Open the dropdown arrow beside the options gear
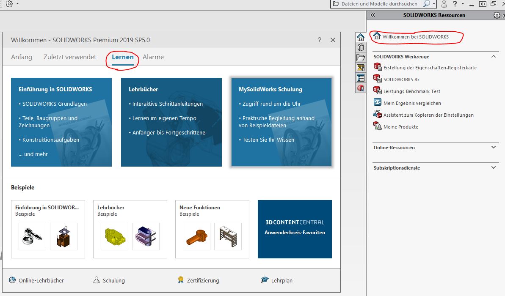This screenshot has width=505, height=296. 17,4
